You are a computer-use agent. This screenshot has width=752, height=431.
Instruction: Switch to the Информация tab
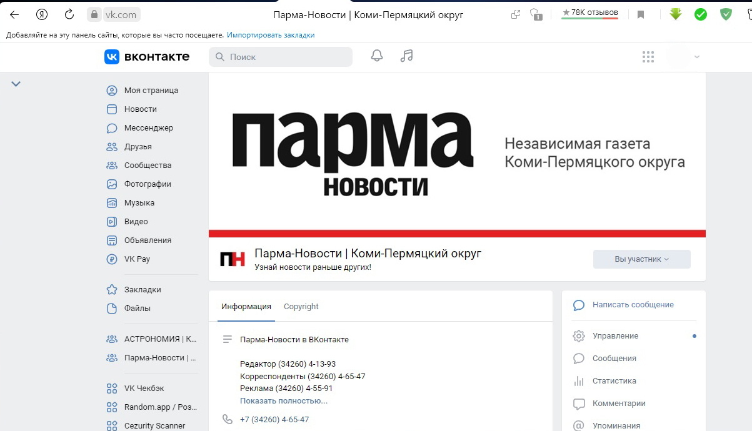(x=246, y=307)
